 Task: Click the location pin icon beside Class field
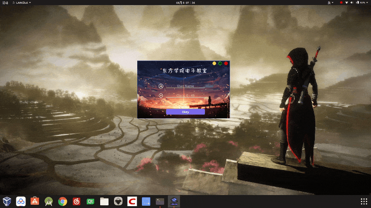tap(161, 96)
